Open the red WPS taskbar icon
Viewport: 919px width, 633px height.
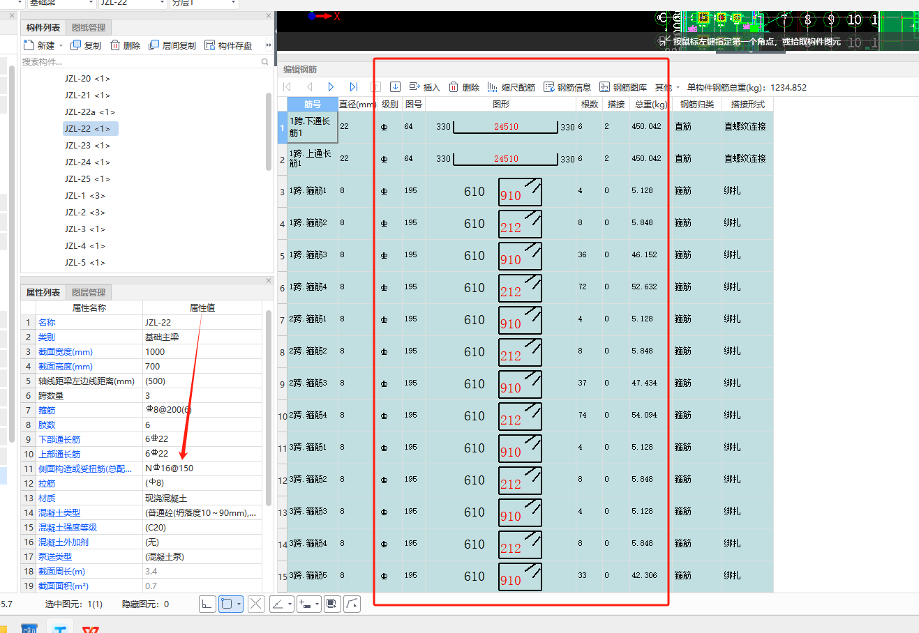[90, 629]
